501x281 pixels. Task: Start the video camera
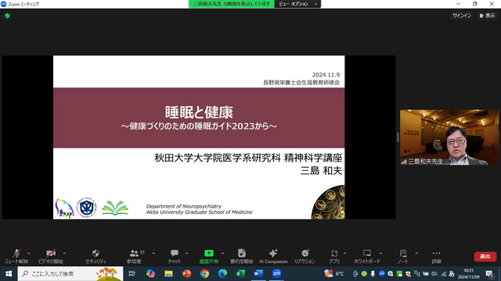click(50, 256)
